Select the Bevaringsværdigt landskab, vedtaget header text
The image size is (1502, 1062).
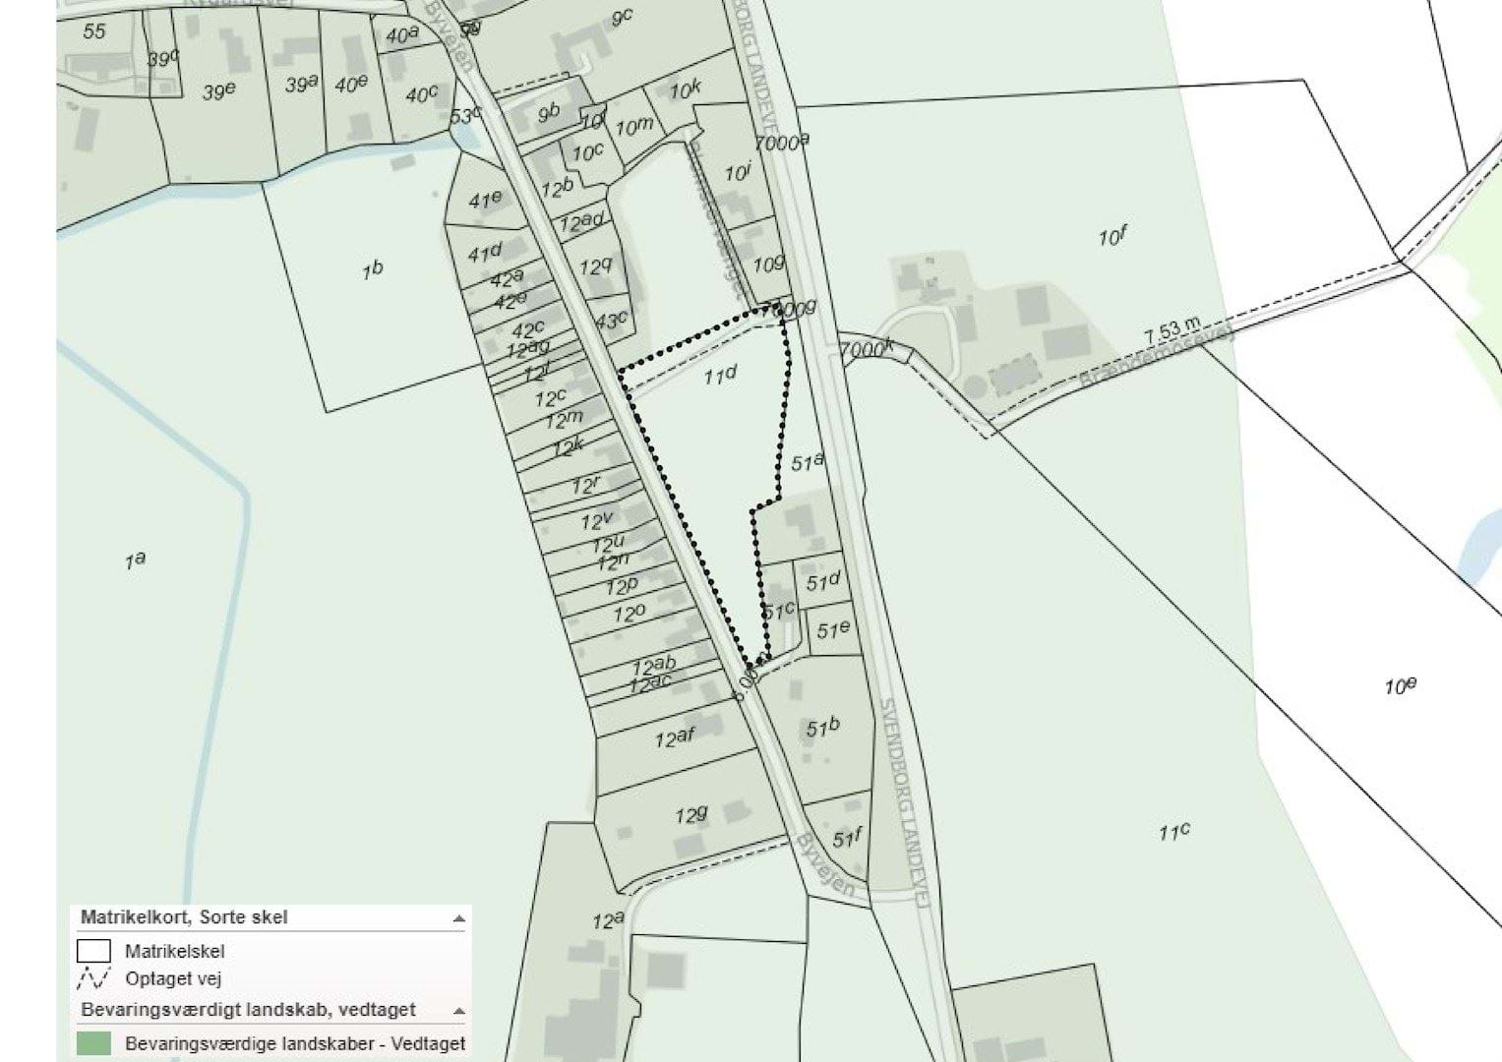248,1010
